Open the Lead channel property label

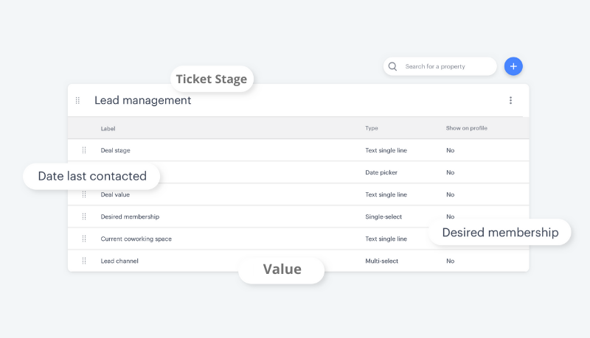[119, 261]
